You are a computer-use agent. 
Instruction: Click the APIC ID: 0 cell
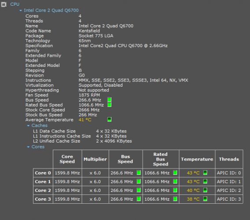click(x=229, y=173)
